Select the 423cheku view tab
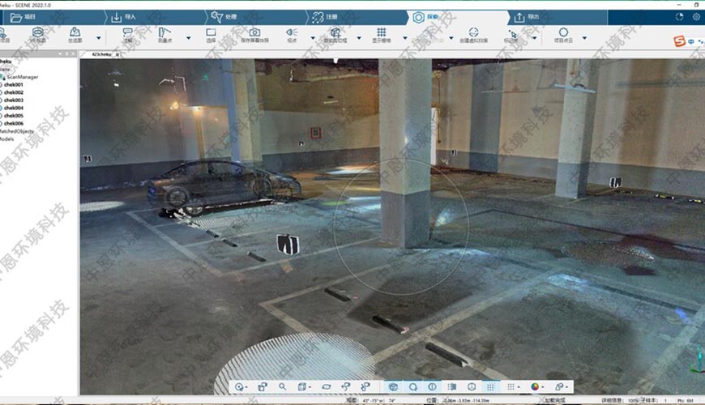Image resolution: width=705 pixels, height=405 pixels. (101, 54)
